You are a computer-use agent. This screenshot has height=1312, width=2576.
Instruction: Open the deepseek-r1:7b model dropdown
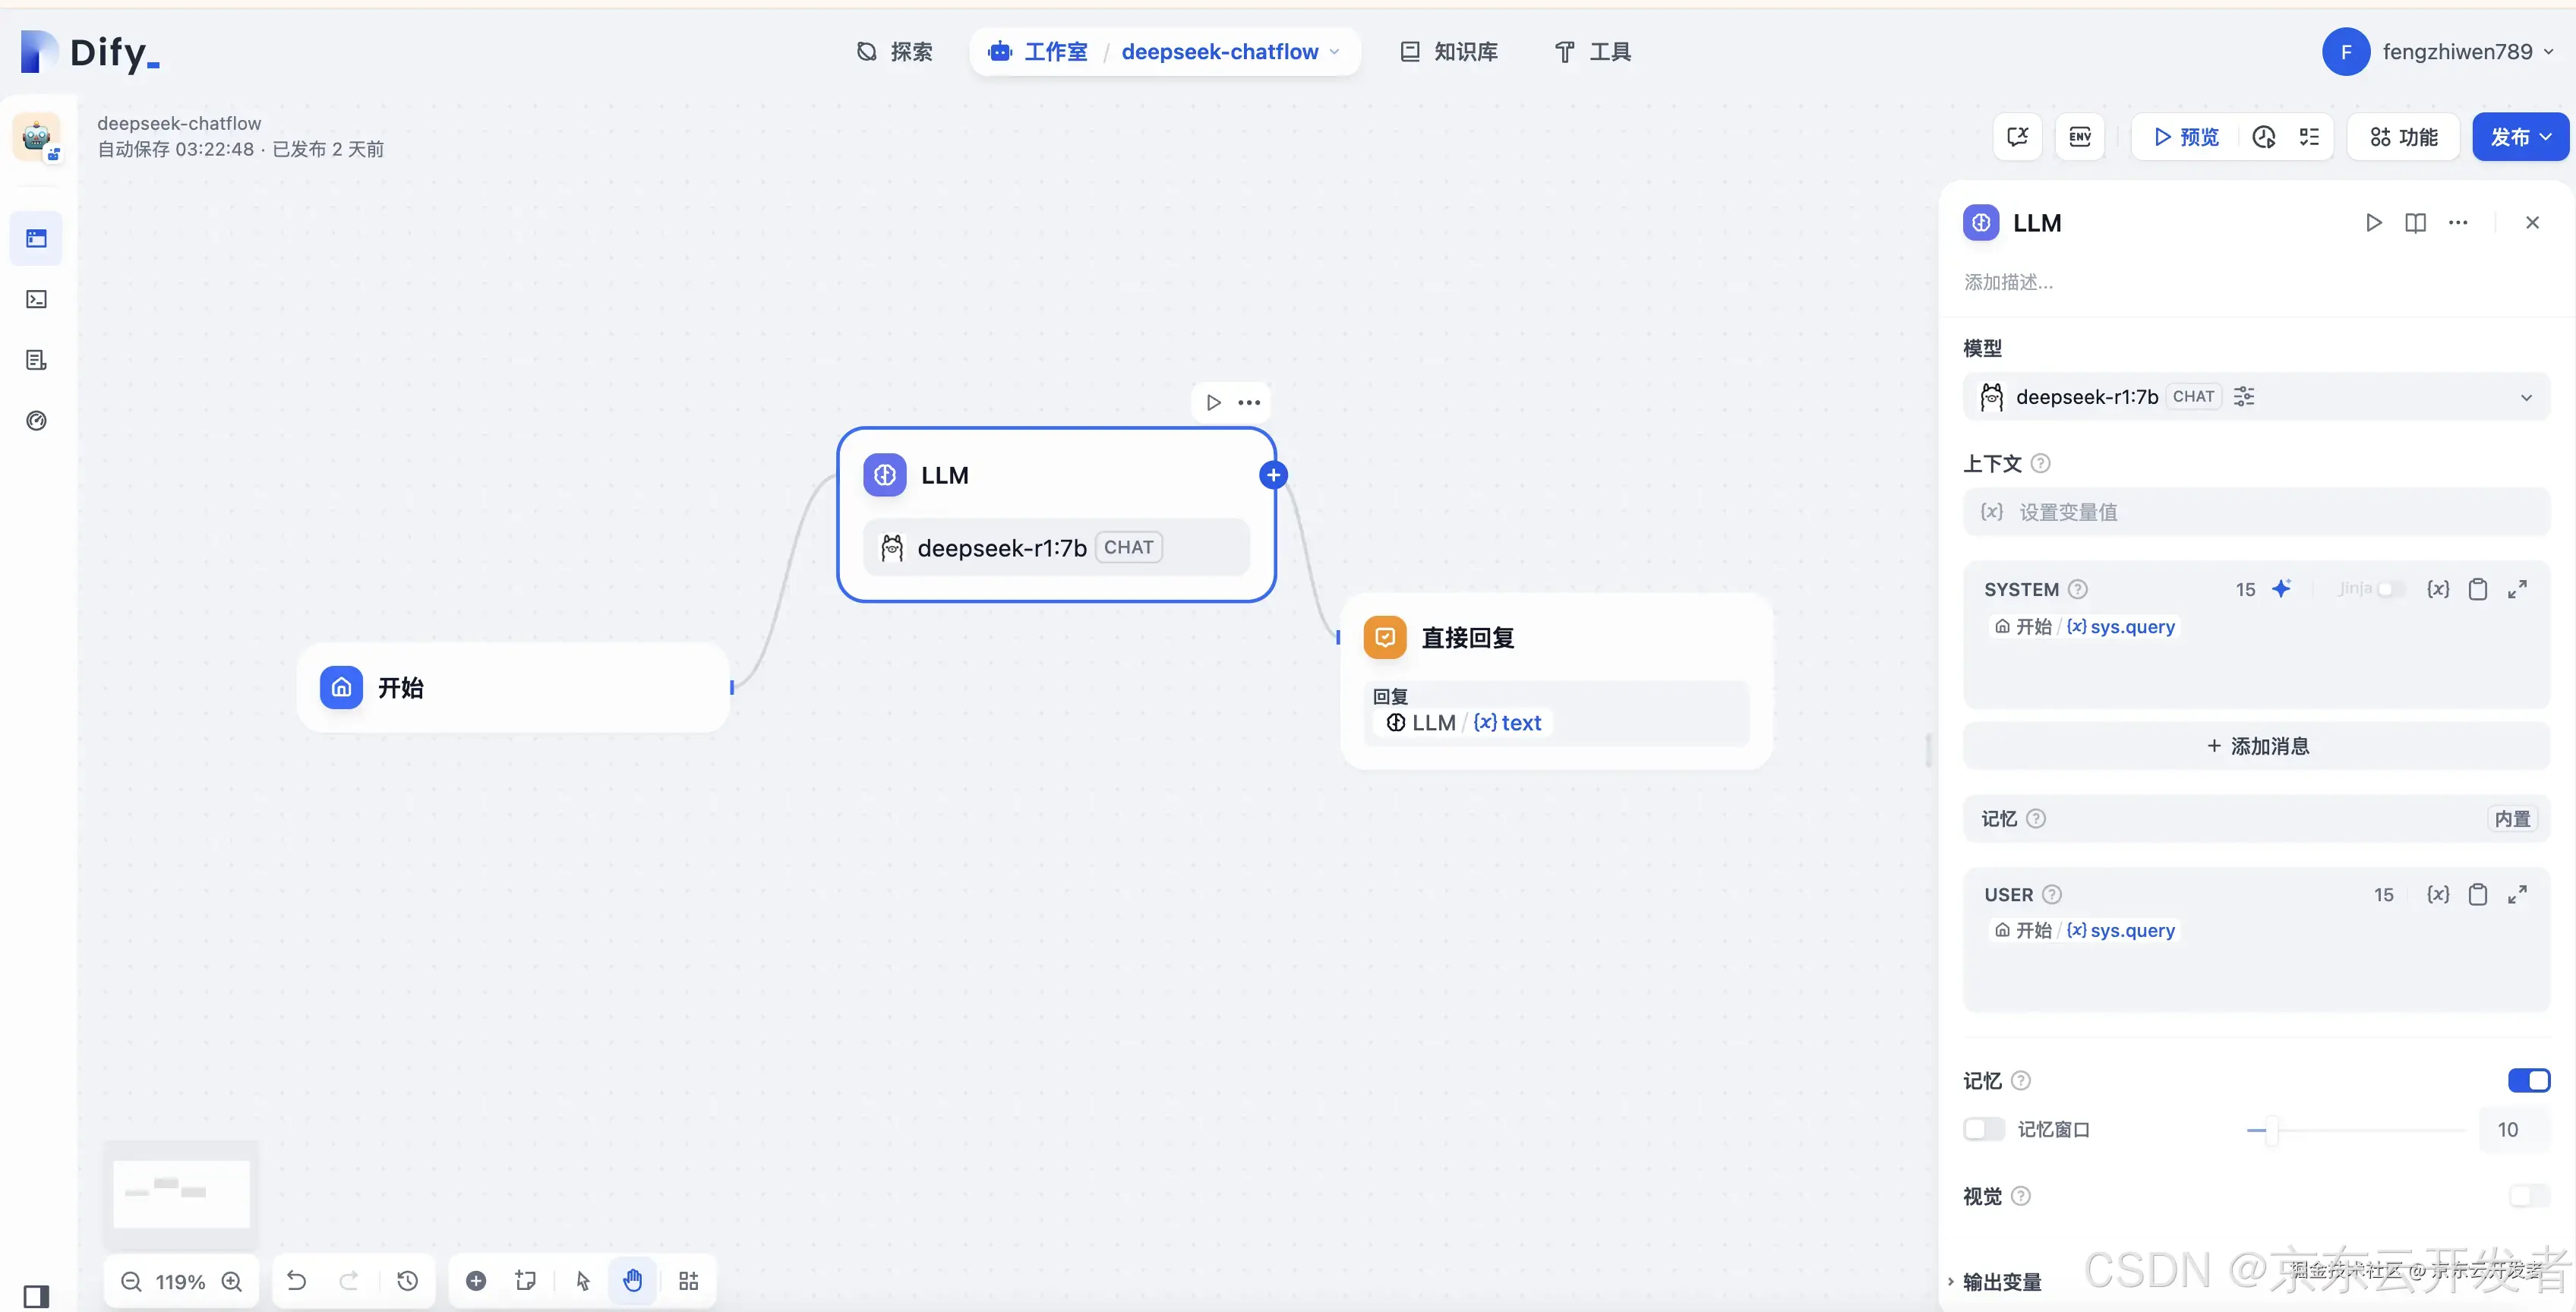[2256, 397]
